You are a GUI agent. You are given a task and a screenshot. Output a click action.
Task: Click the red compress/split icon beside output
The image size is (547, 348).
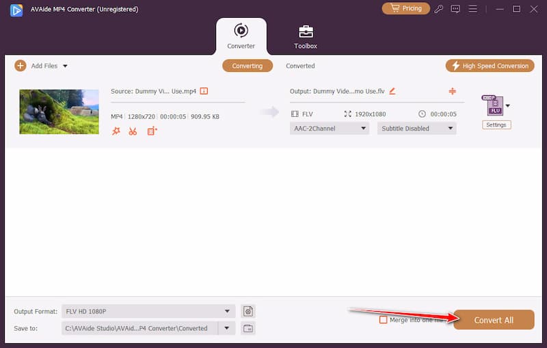pos(452,91)
